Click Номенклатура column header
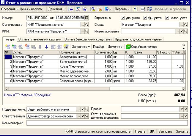Screen dimensions: 192x136 (x=76, y=52)
